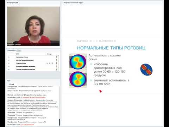Image resolution: width=169 pixels, height=127 pixels.
Task: Click the left arrow icon of the first participant row
Action: pyautogui.click(x=9, y=57)
